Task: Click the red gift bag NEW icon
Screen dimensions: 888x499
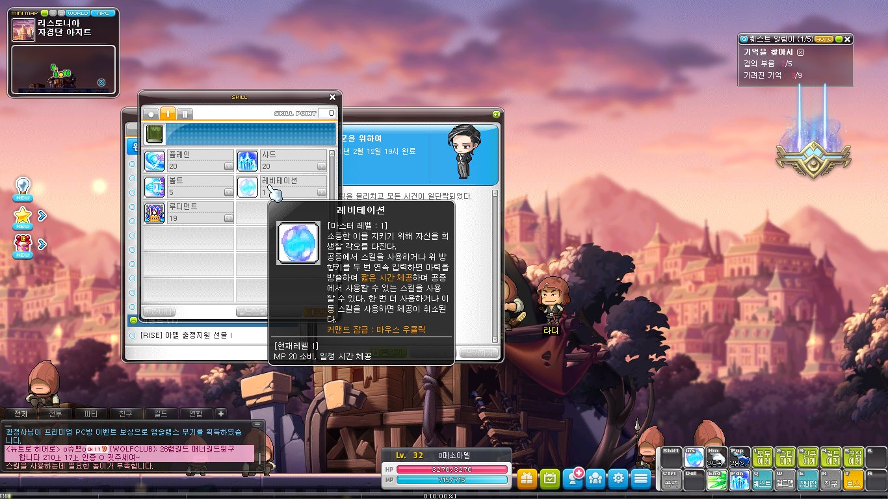Action: (x=23, y=246)
